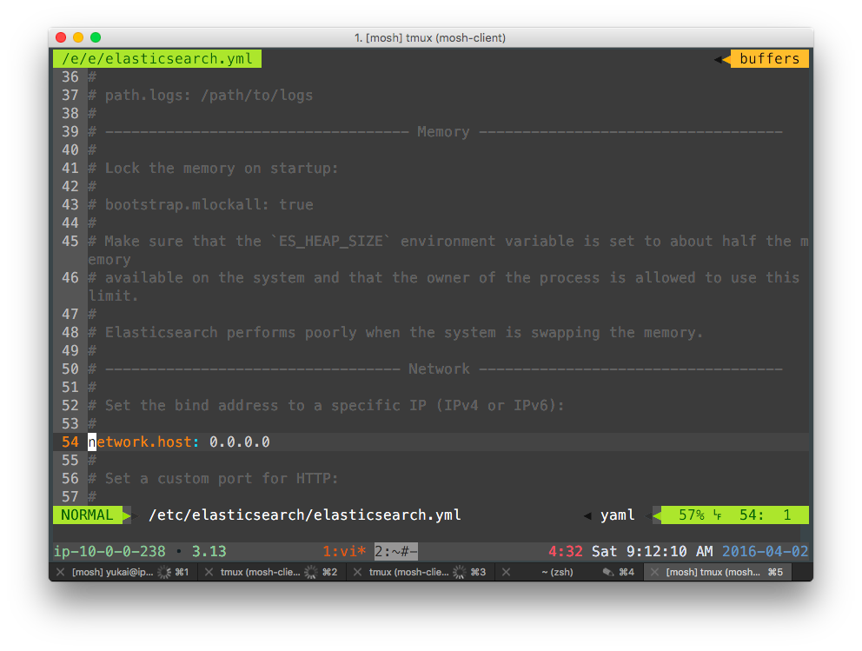Click line number 45
The width and height of the screenshot is (862, 651).
pyautogui.click(x=70, y=242)
